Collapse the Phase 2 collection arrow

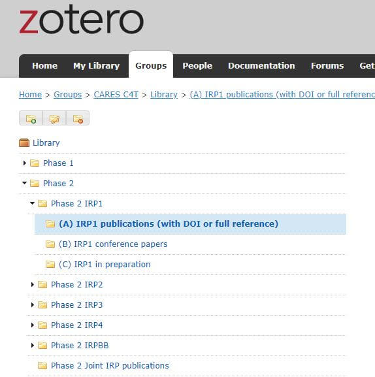(x=25, y=183)
